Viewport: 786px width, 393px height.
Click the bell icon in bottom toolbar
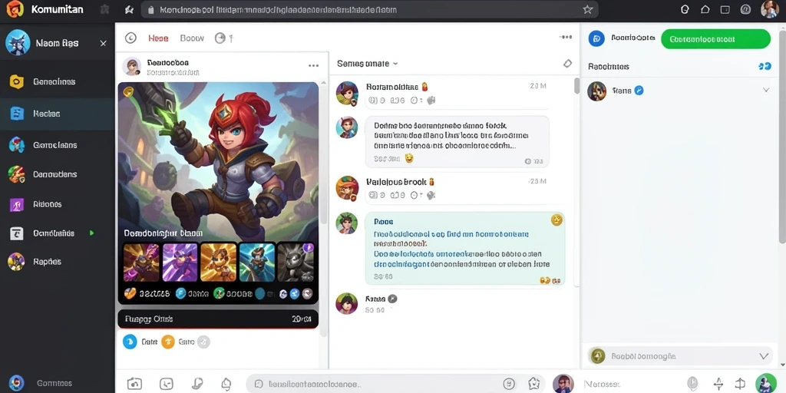click(226, 384)
